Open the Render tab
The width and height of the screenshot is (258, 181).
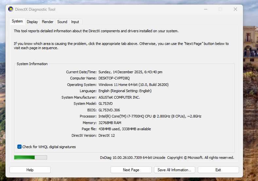47,22
